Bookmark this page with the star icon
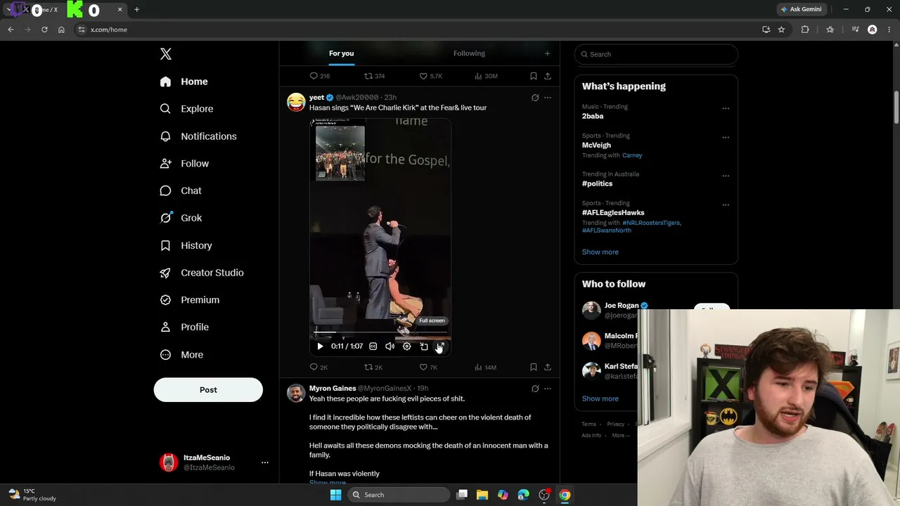 point(781,30)
